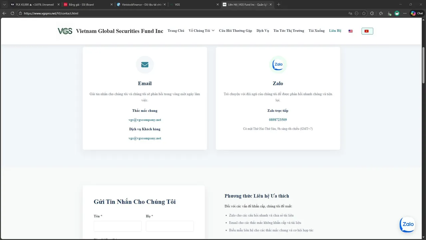
Task: Select the Vietnam flag language button
Action: click(x=367, y=31)
